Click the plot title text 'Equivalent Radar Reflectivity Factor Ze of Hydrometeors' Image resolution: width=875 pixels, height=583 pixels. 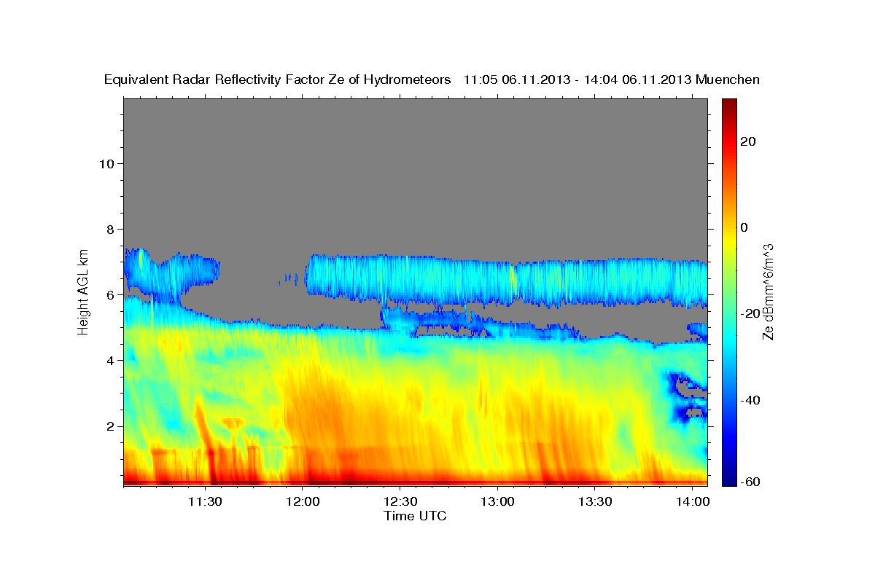(278, 79)
